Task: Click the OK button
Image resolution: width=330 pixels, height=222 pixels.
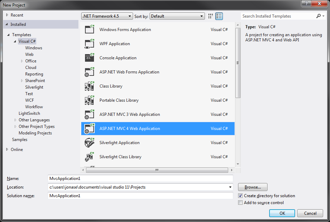Action: tap(282, 213)
